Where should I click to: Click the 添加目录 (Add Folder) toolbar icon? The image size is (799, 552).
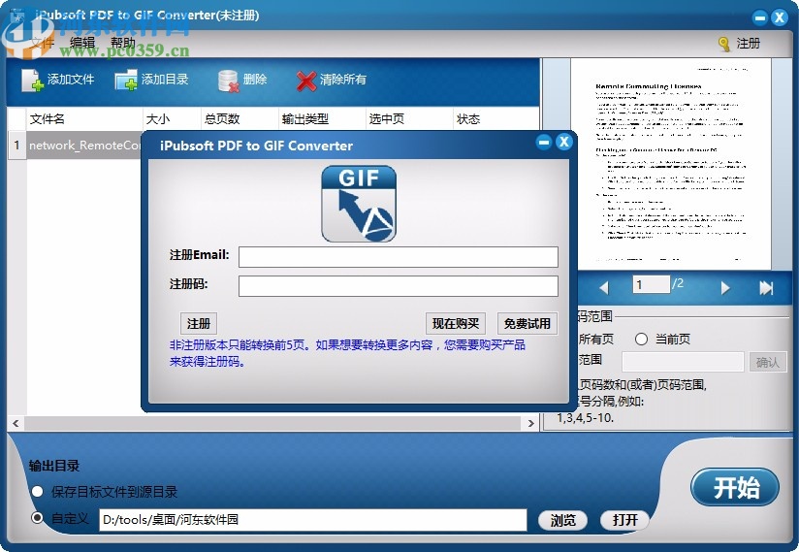point(126,80)
